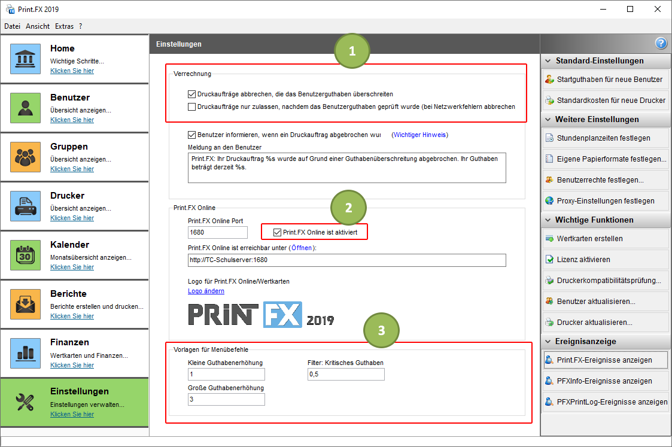Click Klicken Sie hier under Berichte
Viewport: 672px width, 447px height.
[72, 316]
